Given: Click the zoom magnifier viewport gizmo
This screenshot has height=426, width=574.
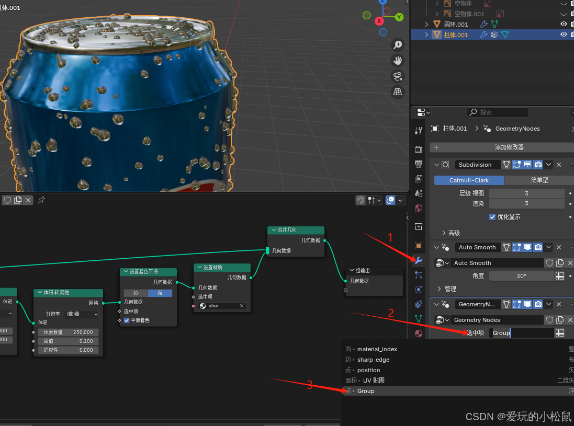Looking at the screenshot, I should point(398,44).
